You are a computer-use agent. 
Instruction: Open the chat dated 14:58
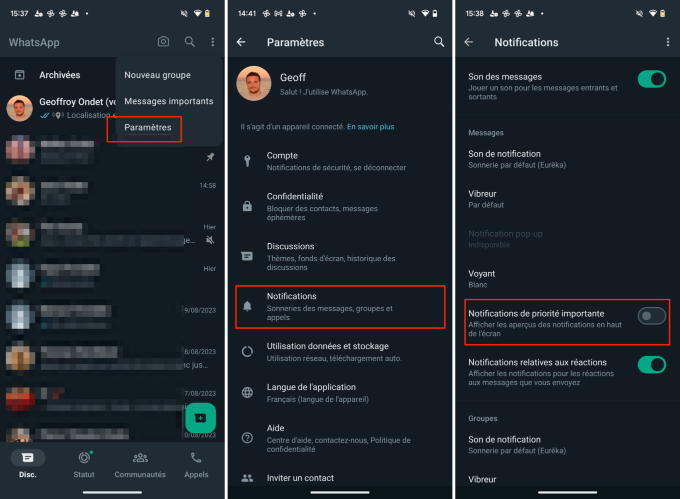coord(112,192)
